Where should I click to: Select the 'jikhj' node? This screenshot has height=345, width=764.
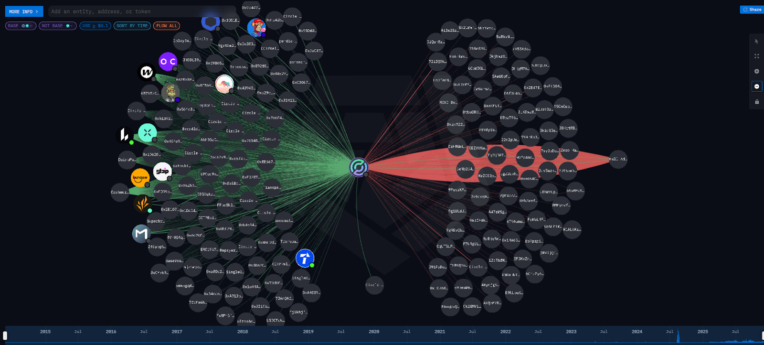pos(298,312)
